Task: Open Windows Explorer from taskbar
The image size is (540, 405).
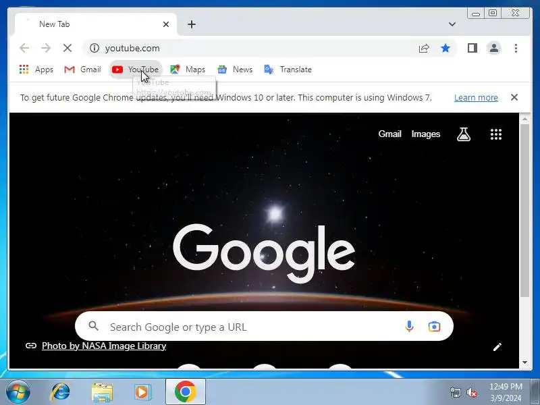Action: (102, 392)
